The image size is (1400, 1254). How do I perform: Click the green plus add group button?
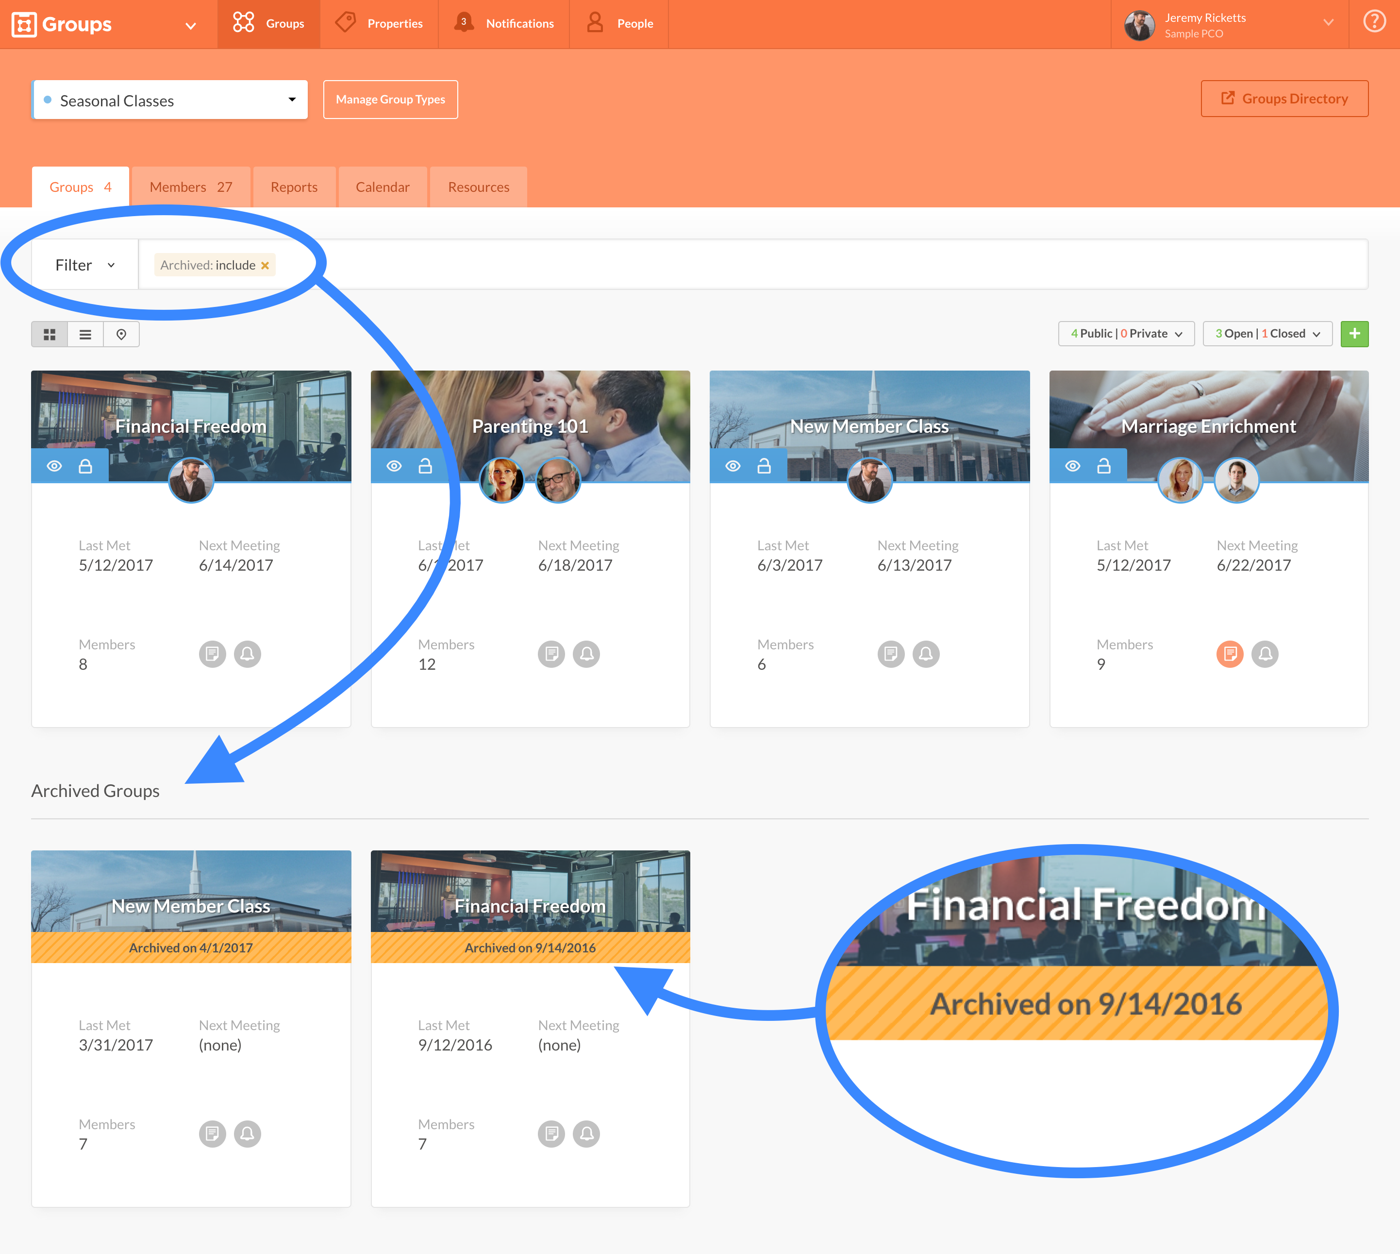[x=1353, y=334]
